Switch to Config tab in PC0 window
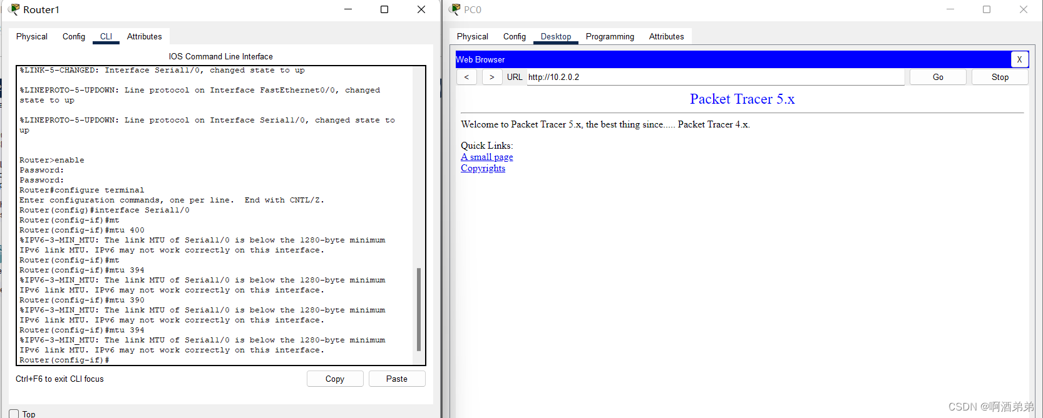 coord(515,36)
